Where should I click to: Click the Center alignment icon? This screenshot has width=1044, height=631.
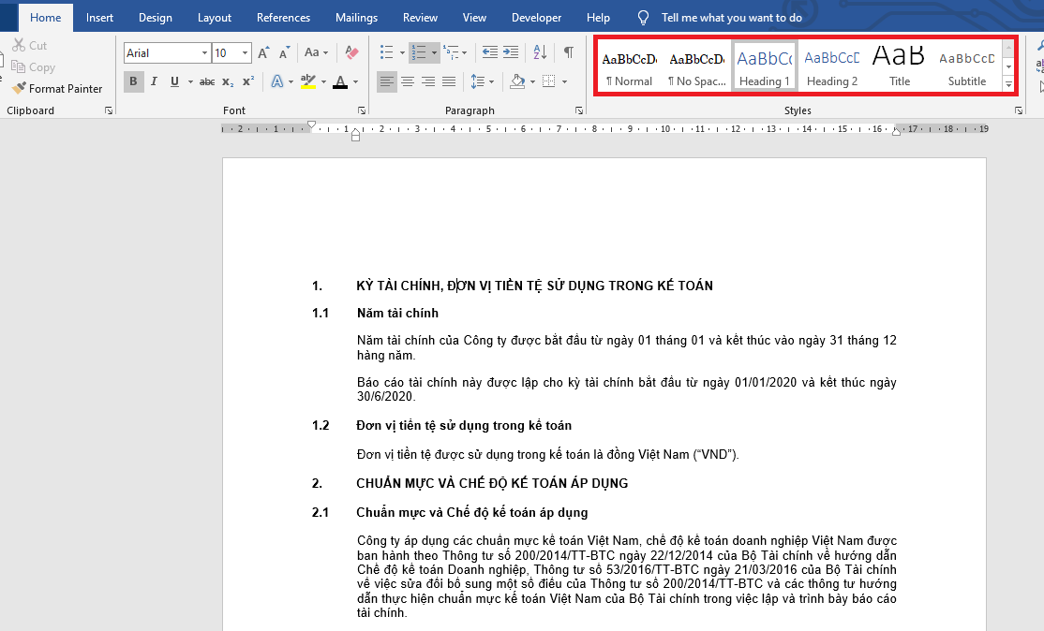pyautogui.click(x=408, y=81)
